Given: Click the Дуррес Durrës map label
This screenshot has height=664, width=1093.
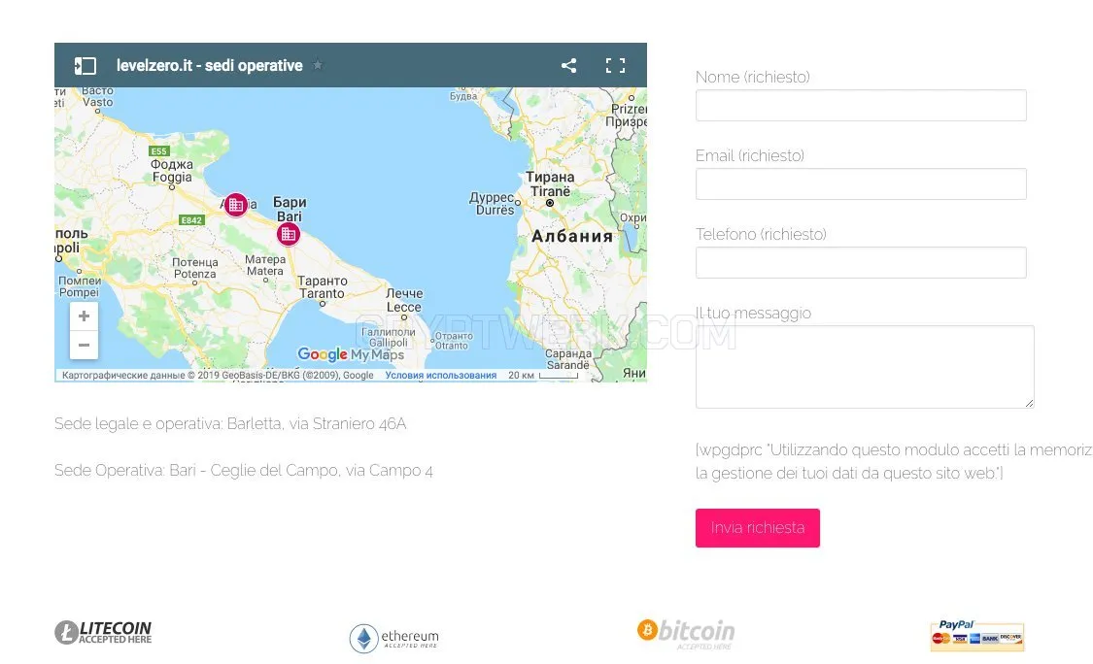Looking at the screenshot, I should coord(493,204).
